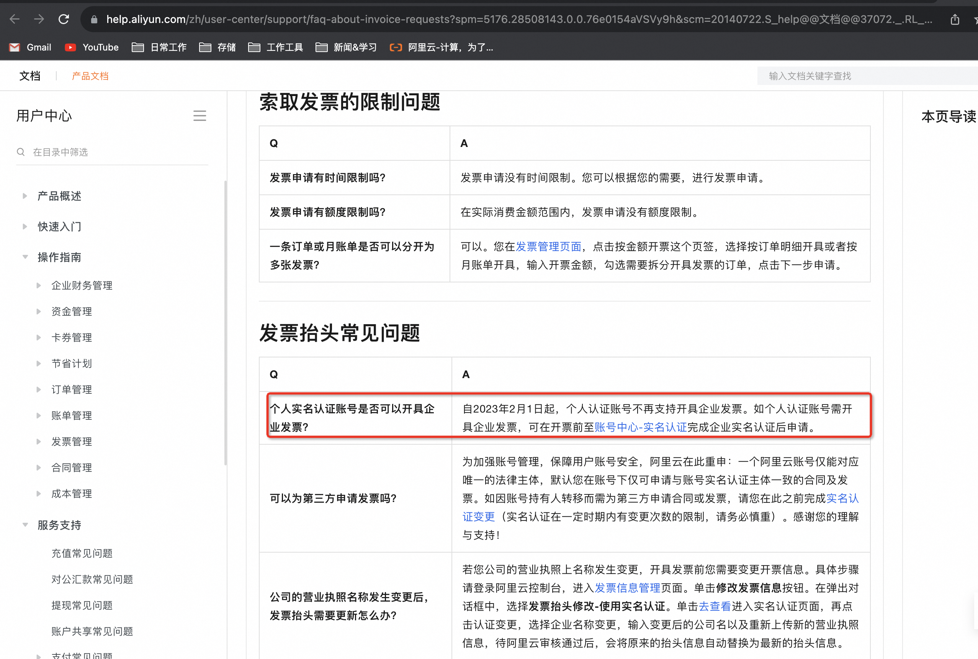Click the 索取发票的限制问题 heading
Image resolution: width=978 pixels, height=659 pixels.
[350, 102]
